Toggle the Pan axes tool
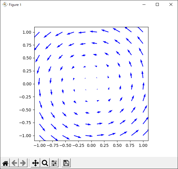The image size is (178, 169). pos(35,163)
